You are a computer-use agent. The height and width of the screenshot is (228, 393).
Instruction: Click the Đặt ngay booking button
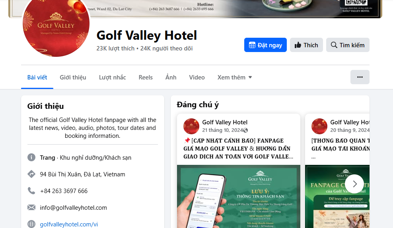[x=265, y=45]
